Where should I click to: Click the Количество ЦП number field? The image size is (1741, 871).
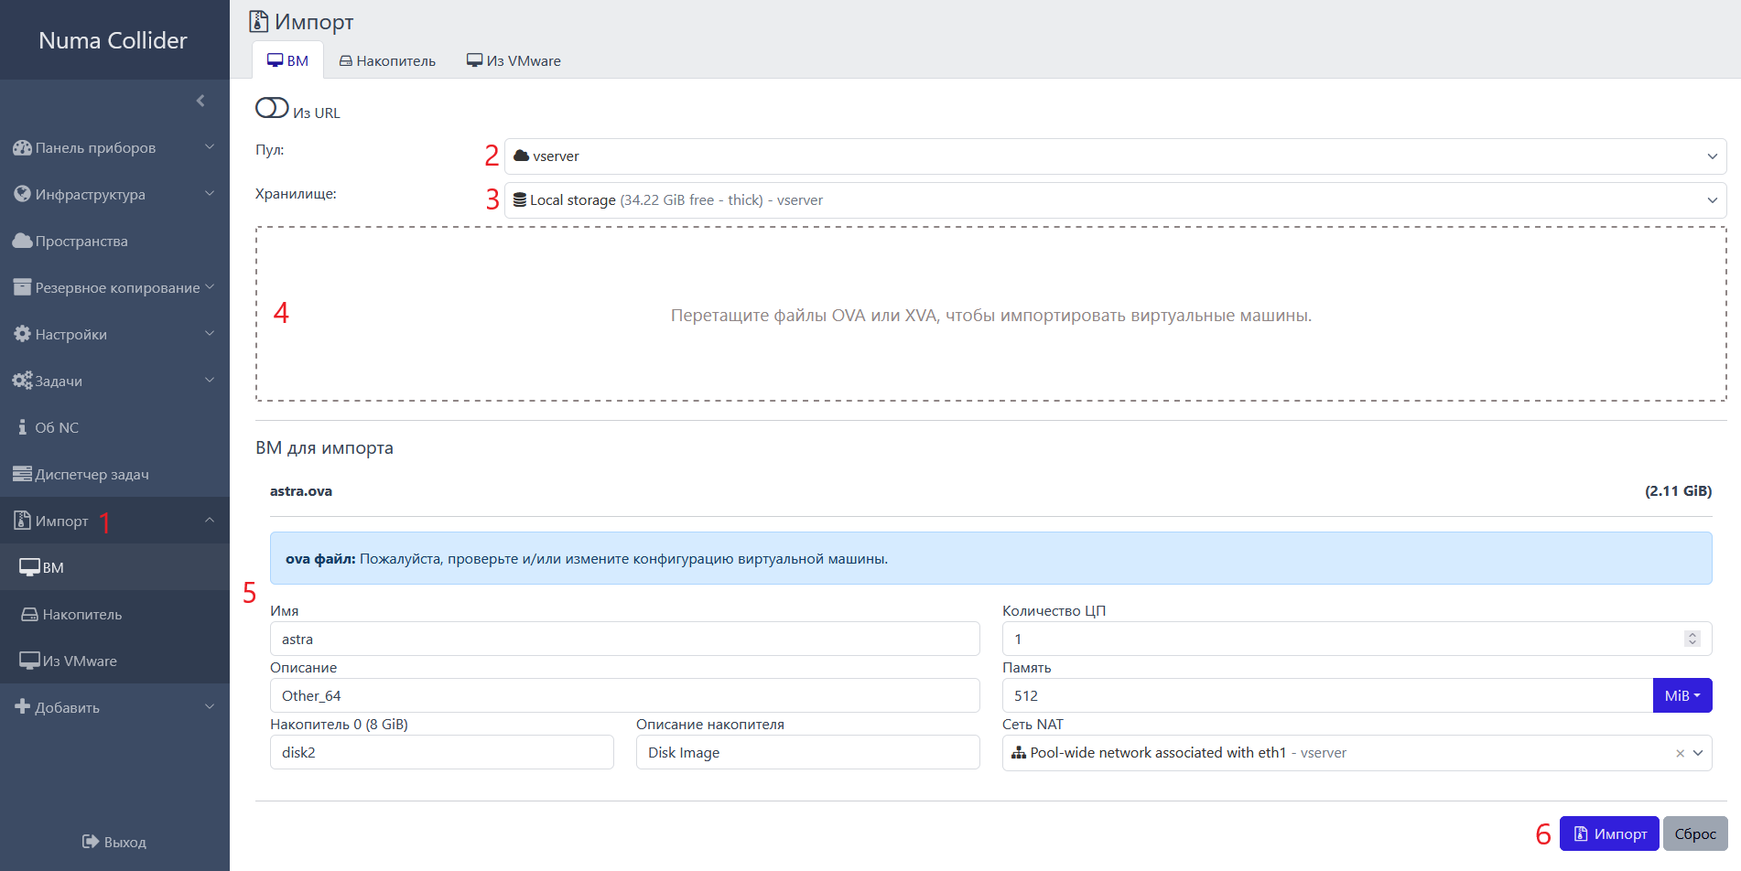[x=1357, y=639]
